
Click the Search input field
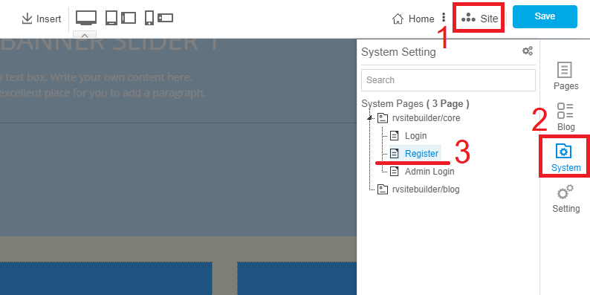[448, 80]
